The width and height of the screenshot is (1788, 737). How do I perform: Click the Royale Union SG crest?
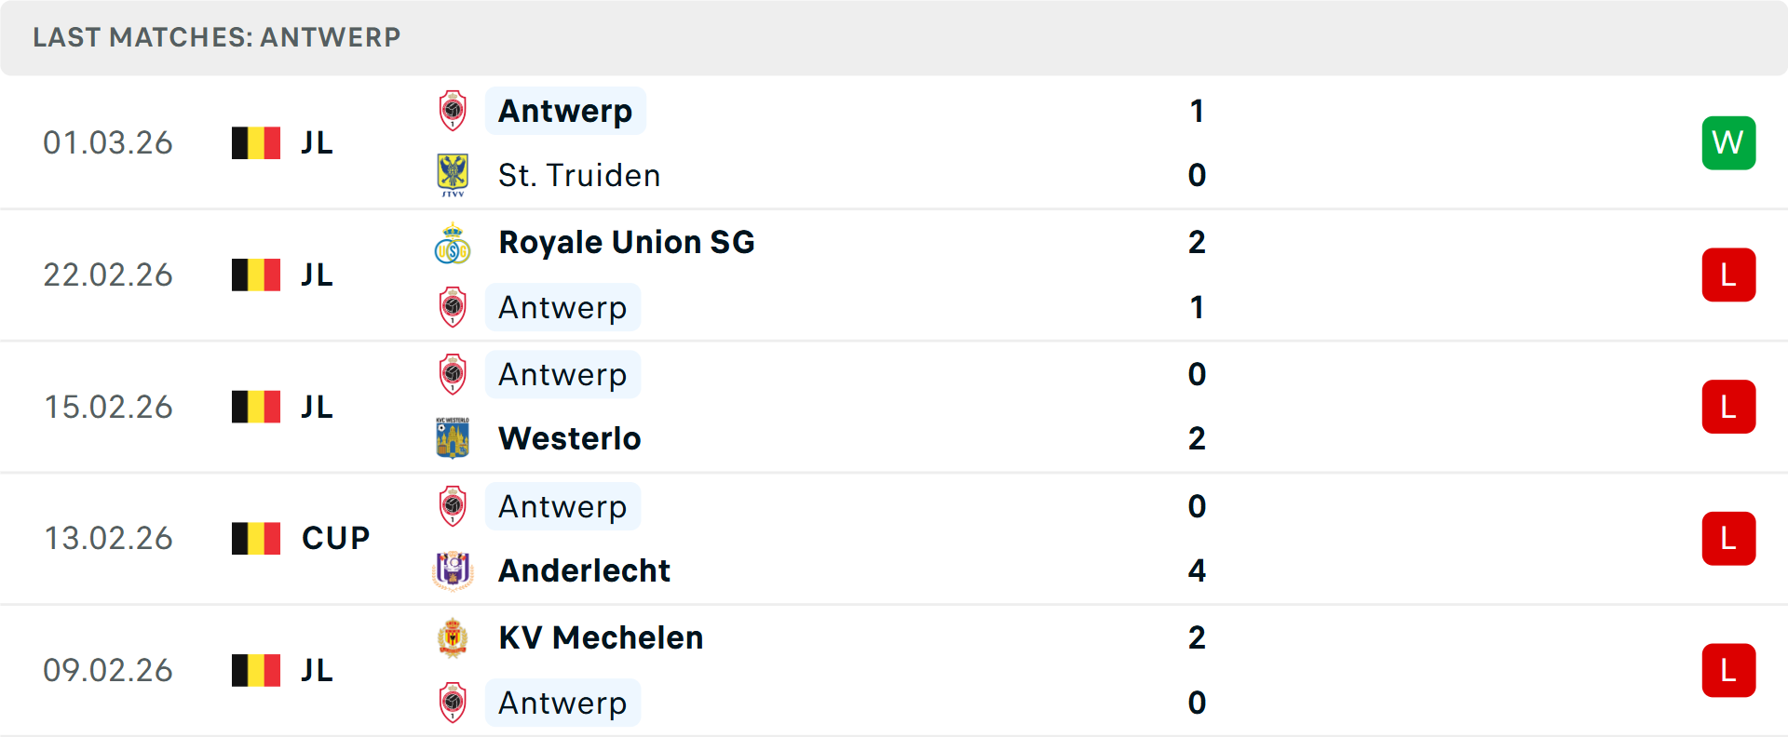(x=453, y=244)
